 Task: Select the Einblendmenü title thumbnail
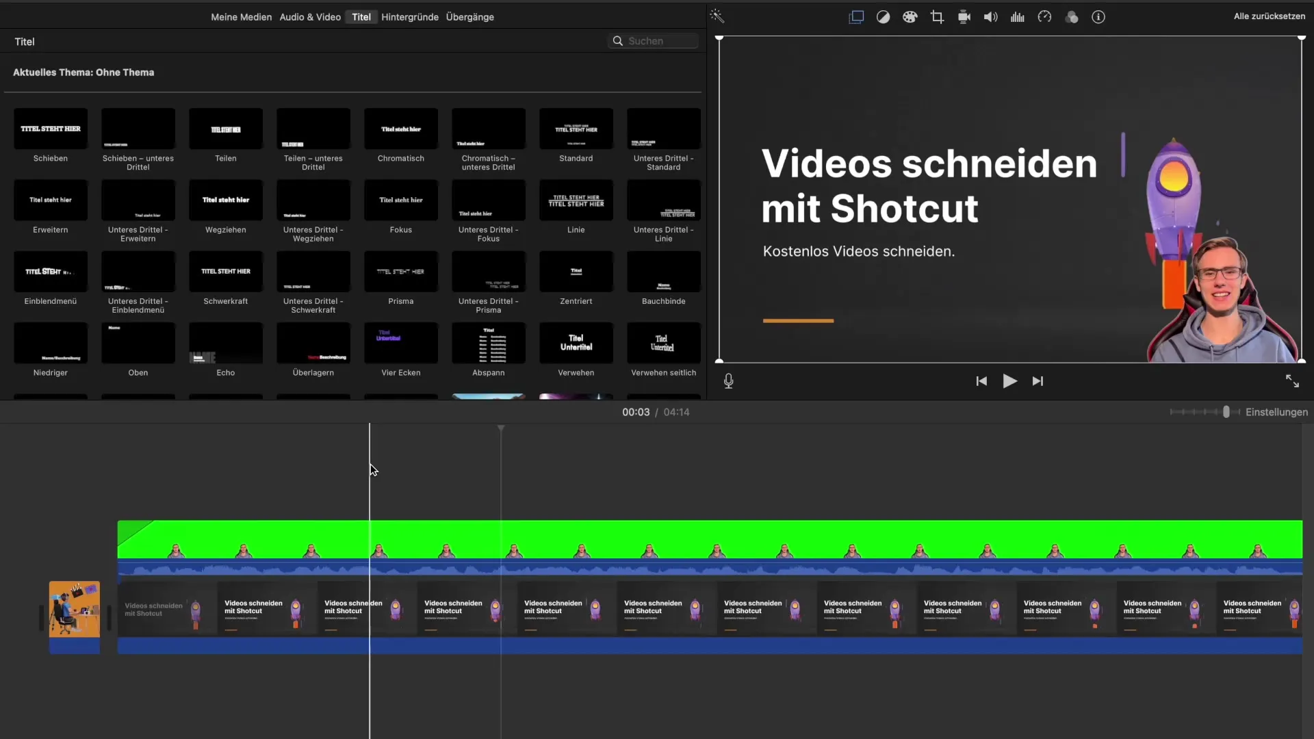tap(51, 272)
